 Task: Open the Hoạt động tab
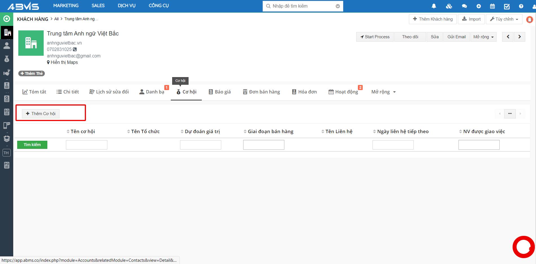click(x=343, y=92)
